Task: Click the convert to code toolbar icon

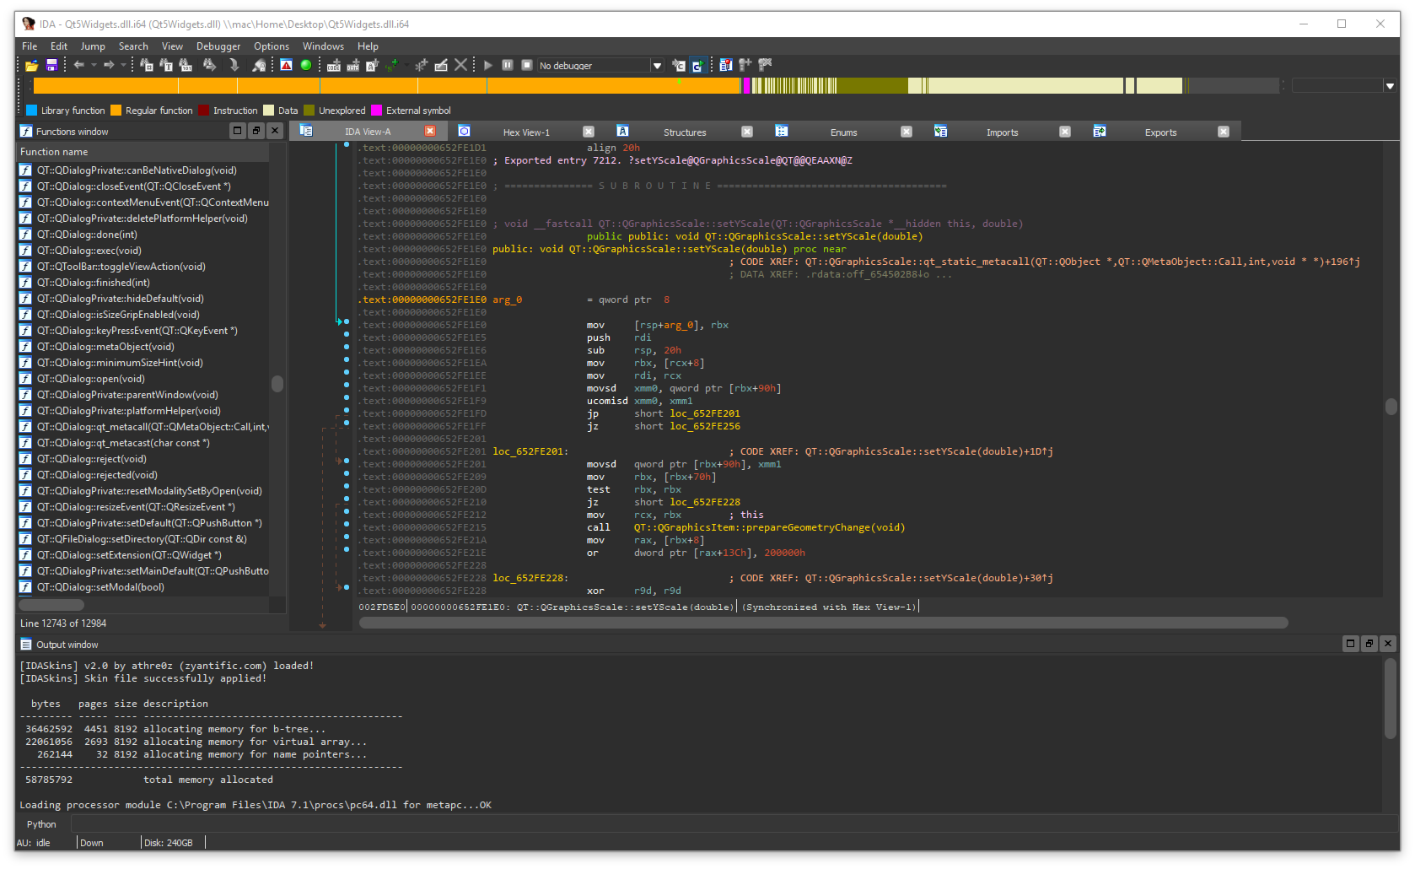Action: 334,65
